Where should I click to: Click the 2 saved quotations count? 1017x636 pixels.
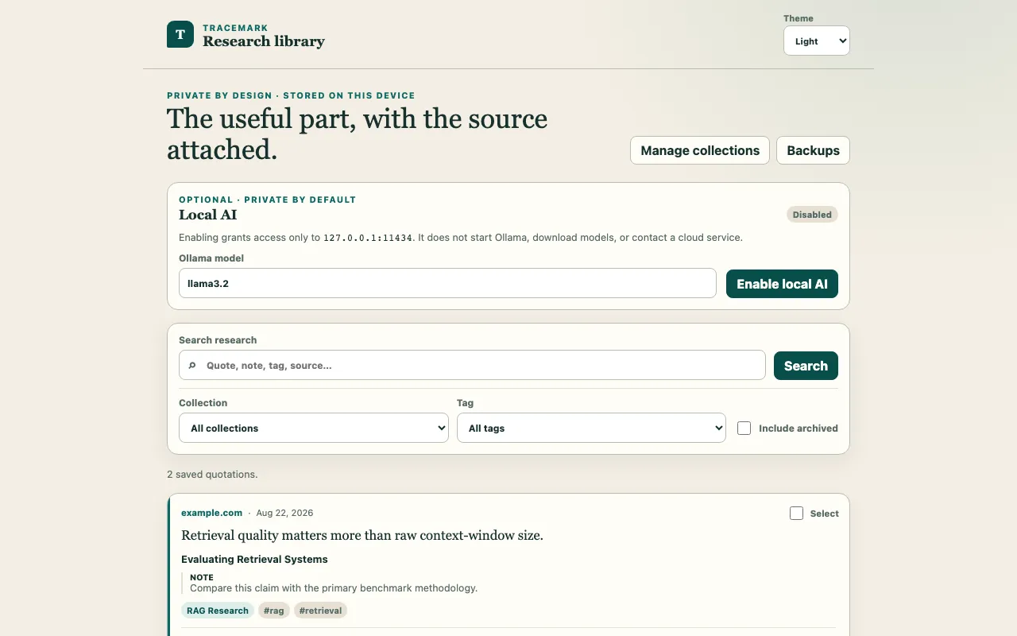coord(212,474)
